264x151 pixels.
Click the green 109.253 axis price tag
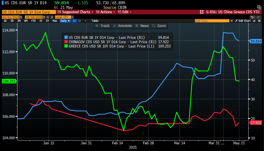point(9,81)
